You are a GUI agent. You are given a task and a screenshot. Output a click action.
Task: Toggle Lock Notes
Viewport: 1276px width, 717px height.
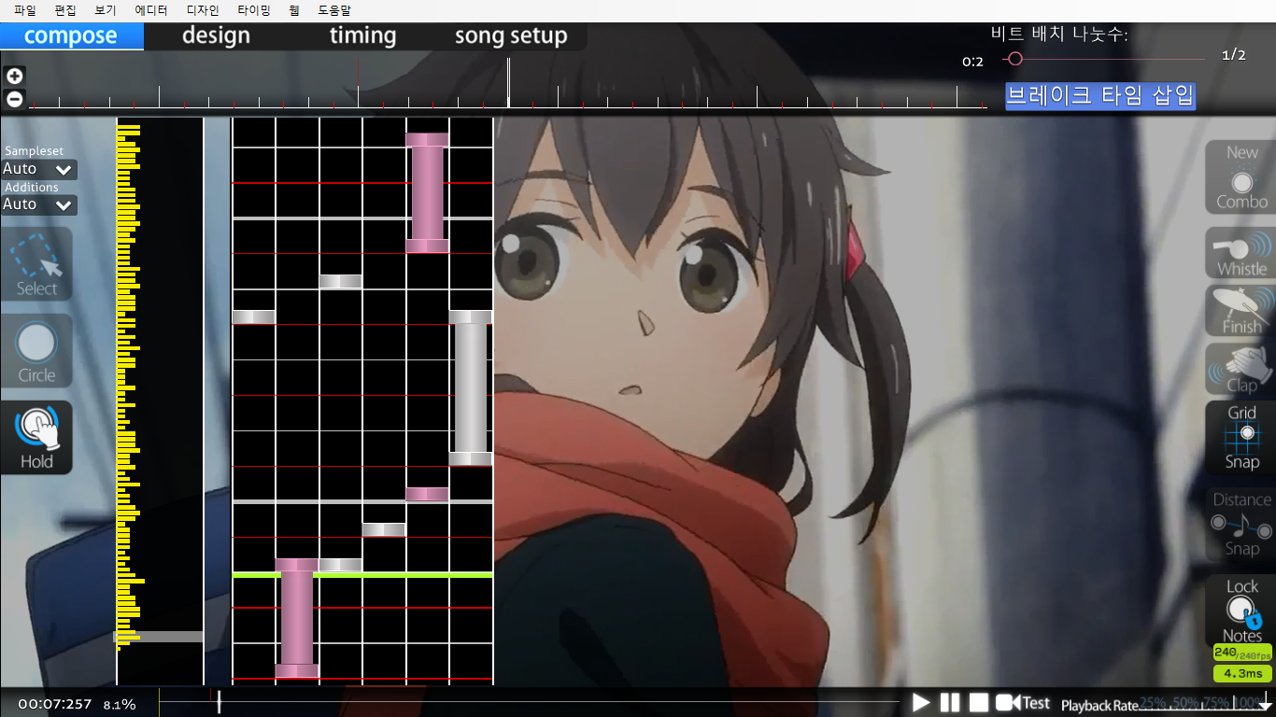point(1241,612)
